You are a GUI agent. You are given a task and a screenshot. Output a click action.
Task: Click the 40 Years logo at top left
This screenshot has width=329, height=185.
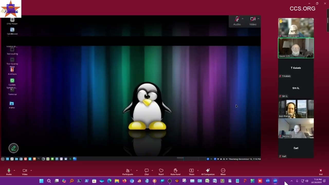[x=11, y=8]
